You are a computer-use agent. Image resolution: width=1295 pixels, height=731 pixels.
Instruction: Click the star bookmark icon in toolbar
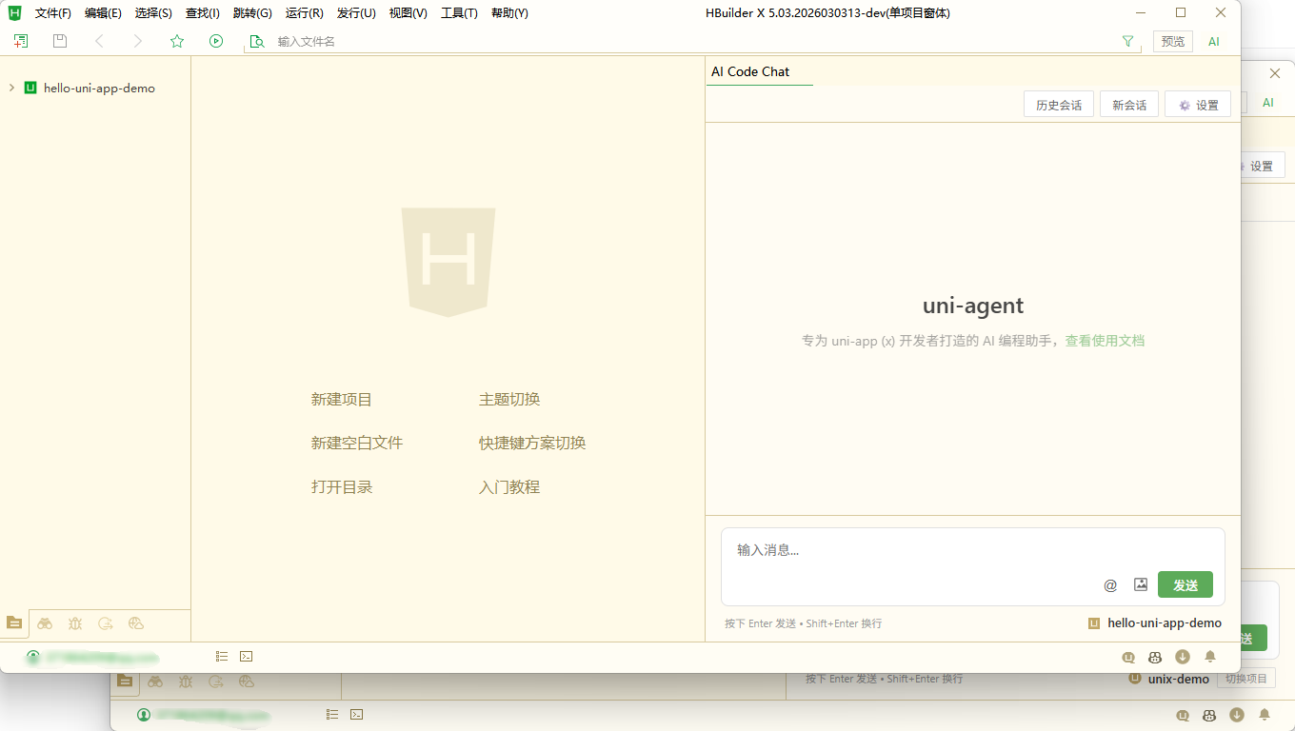coord(176,41)
